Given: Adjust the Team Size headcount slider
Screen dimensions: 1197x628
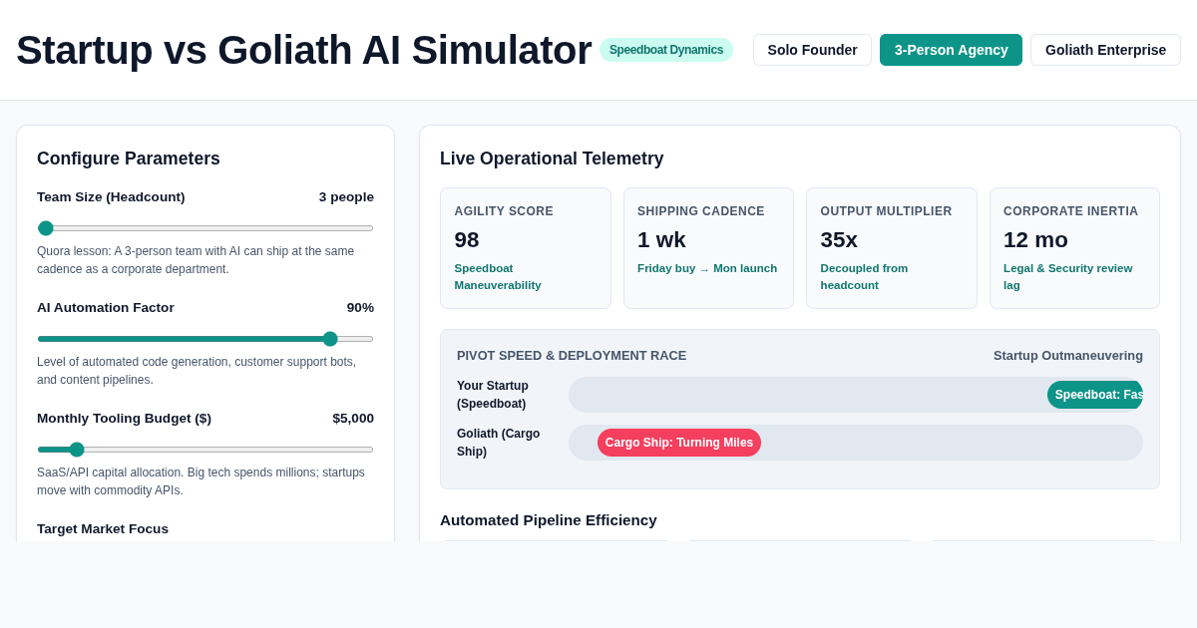Looking at the screenshot, I should [205, 228].
